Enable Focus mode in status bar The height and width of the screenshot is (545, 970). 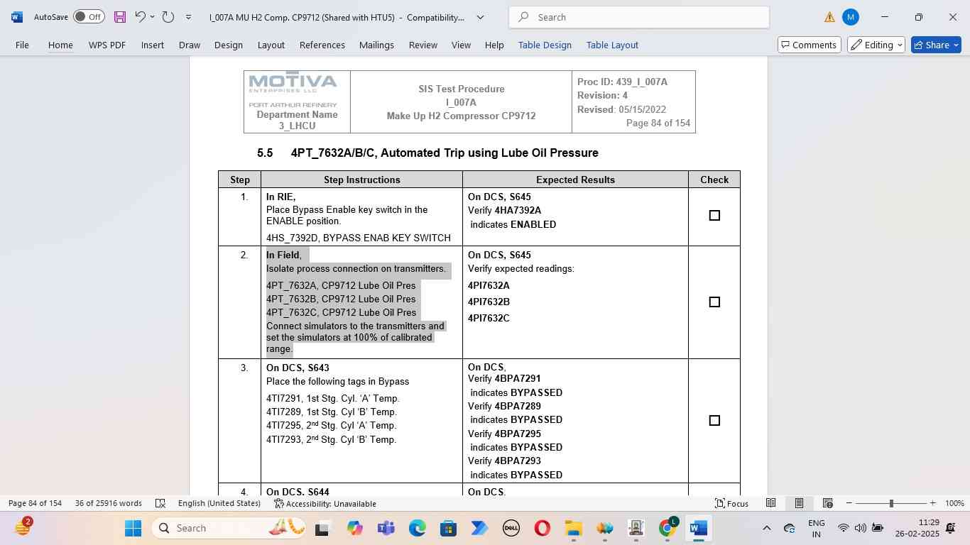pyautogui.click(x=731, y=503)
